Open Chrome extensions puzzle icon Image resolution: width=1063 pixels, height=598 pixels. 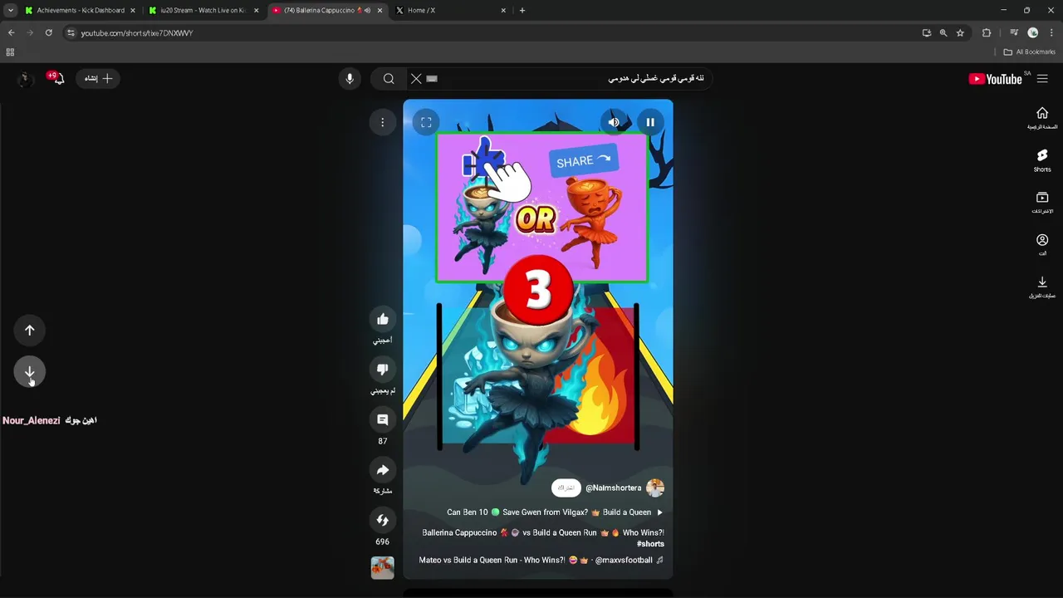tap(987, 32)
